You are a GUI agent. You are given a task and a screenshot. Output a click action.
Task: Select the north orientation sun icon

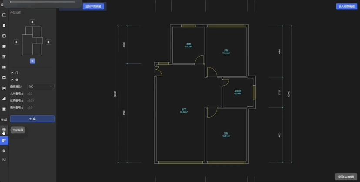click(32, 22)
